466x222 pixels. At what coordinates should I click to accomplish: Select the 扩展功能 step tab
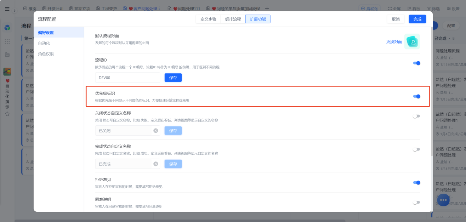tap(258, 19)
